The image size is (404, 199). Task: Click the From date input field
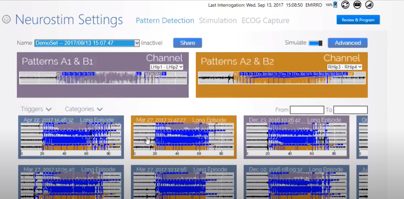307,110
